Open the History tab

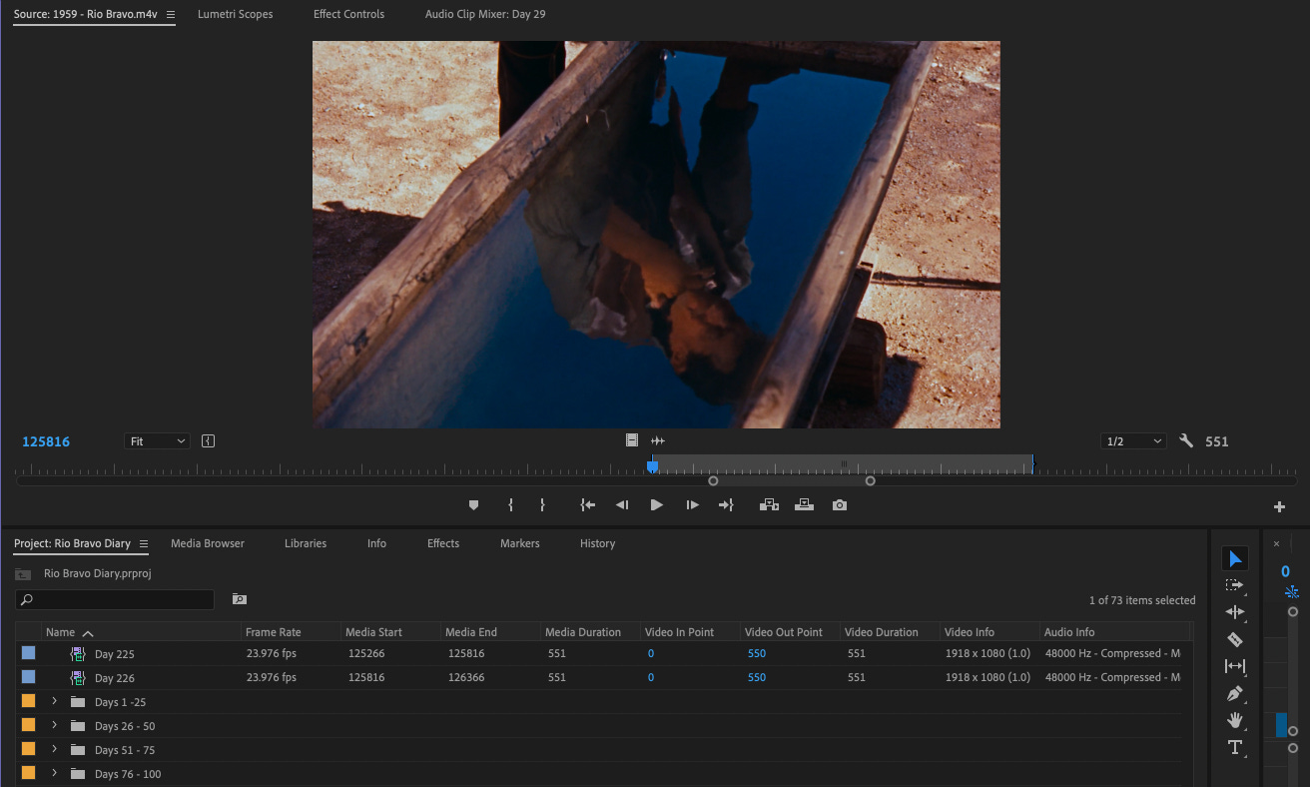point(597,543)
